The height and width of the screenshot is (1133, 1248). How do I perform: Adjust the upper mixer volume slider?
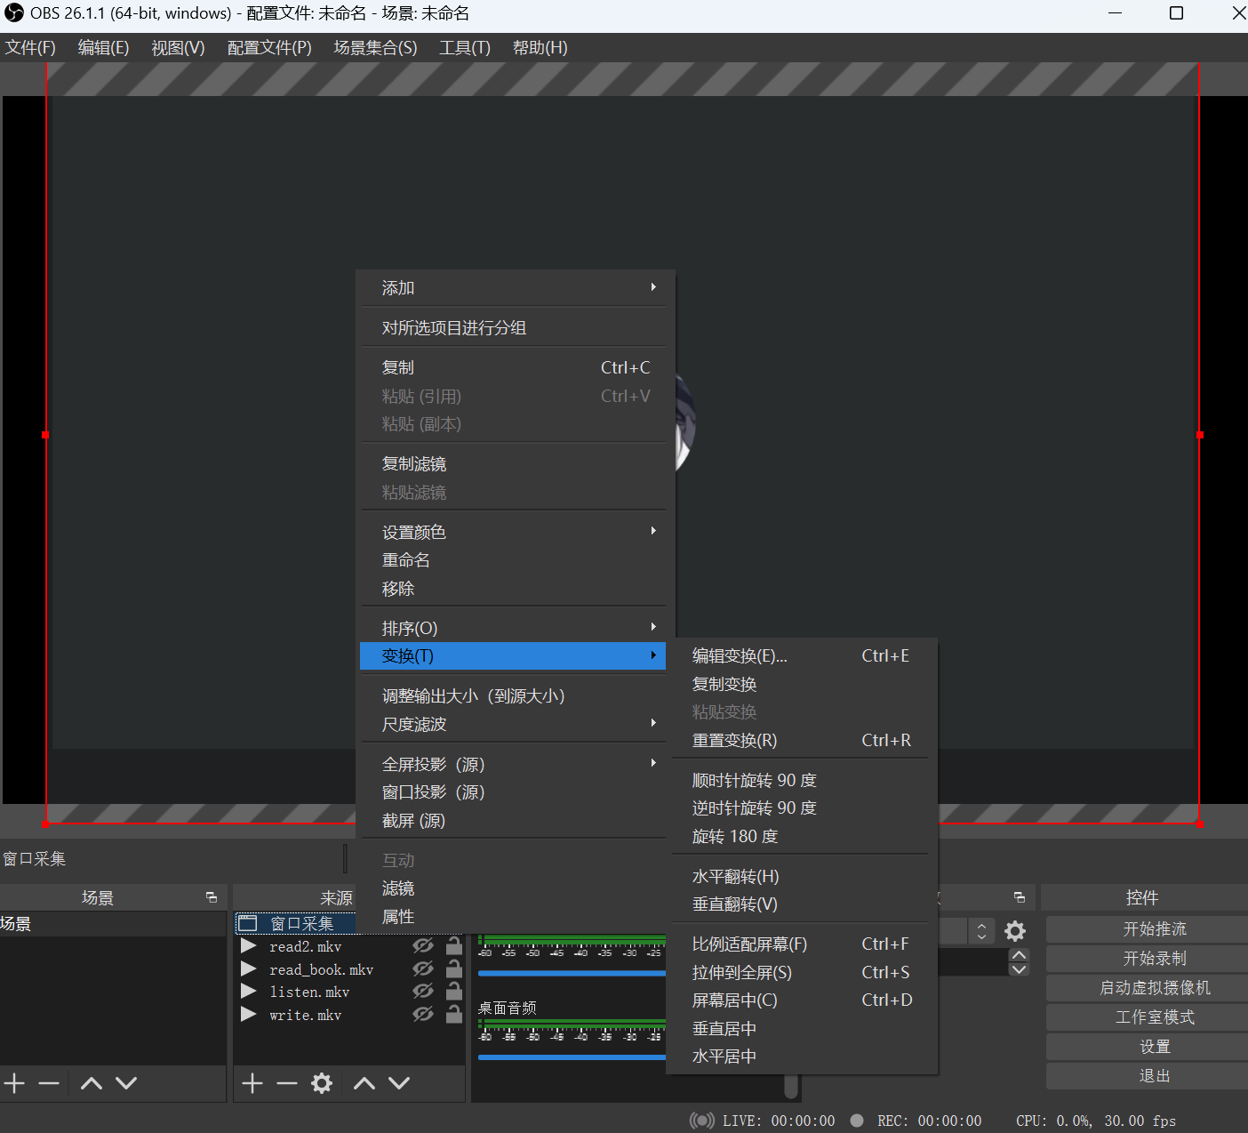572,973
